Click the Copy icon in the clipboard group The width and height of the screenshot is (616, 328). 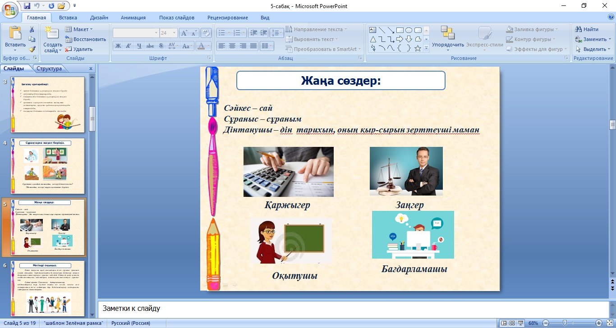click(32, 39)
